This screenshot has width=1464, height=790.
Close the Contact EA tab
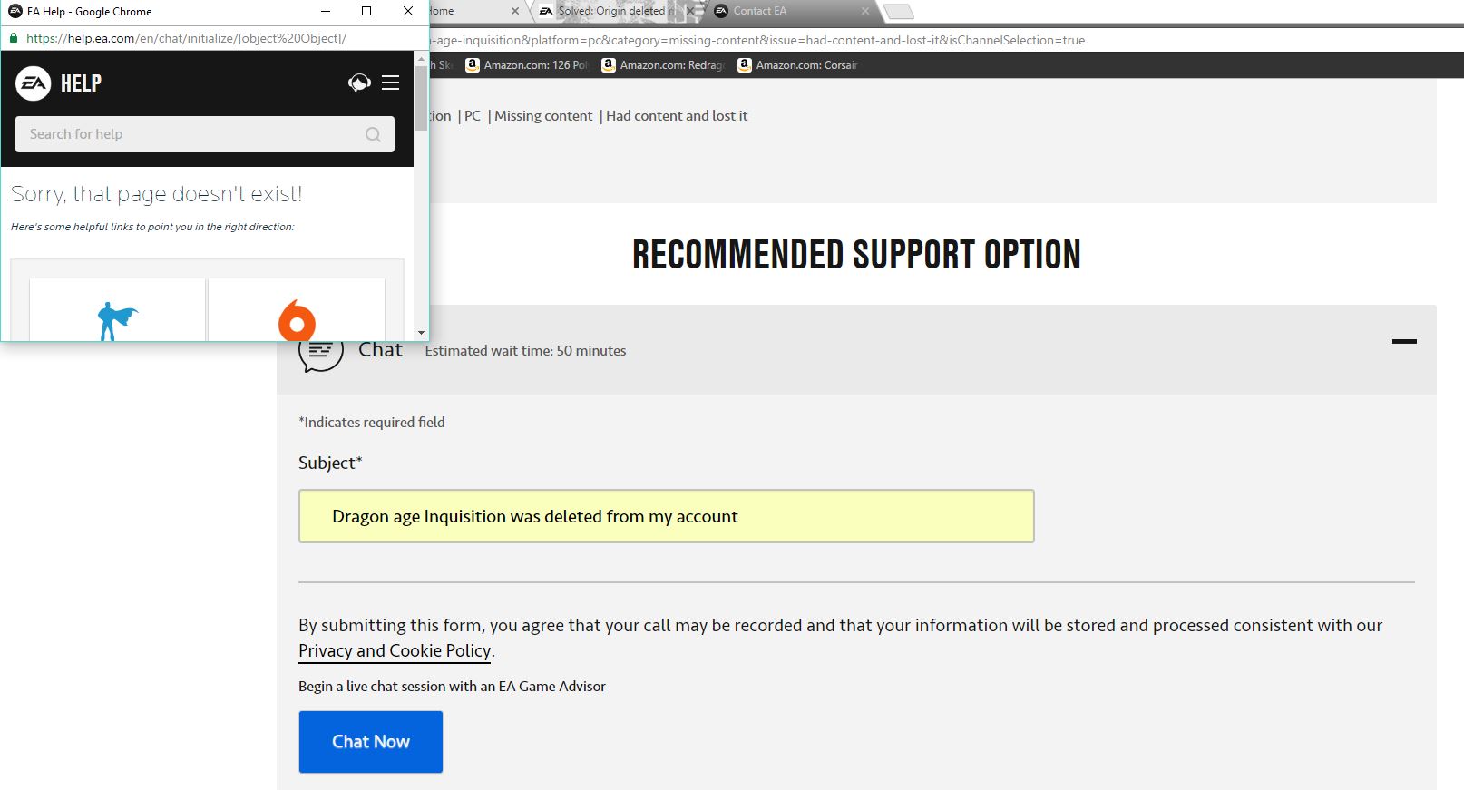pos(865,11)
